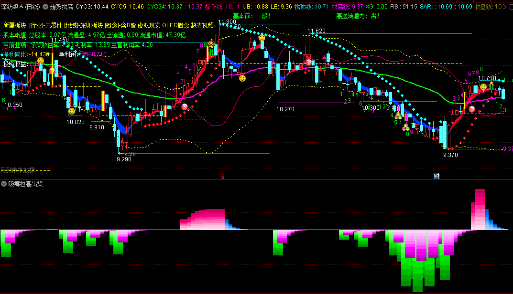
Task: Click the 当前业绩 performance info line
Action: pyautogui.click(x=78, y=45)
